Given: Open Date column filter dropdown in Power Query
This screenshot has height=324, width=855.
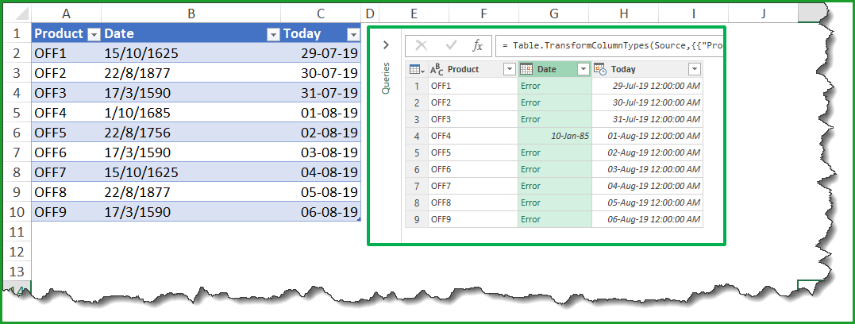Looking at the screenshot, I should pos(583,69).
